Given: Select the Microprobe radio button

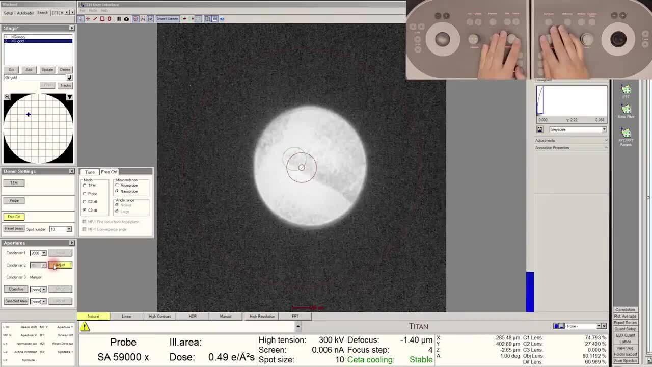Looking at the screenshot, I should coord(117,186).
